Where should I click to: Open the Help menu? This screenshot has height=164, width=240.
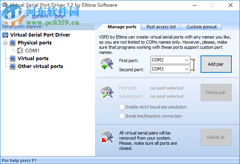59,16
